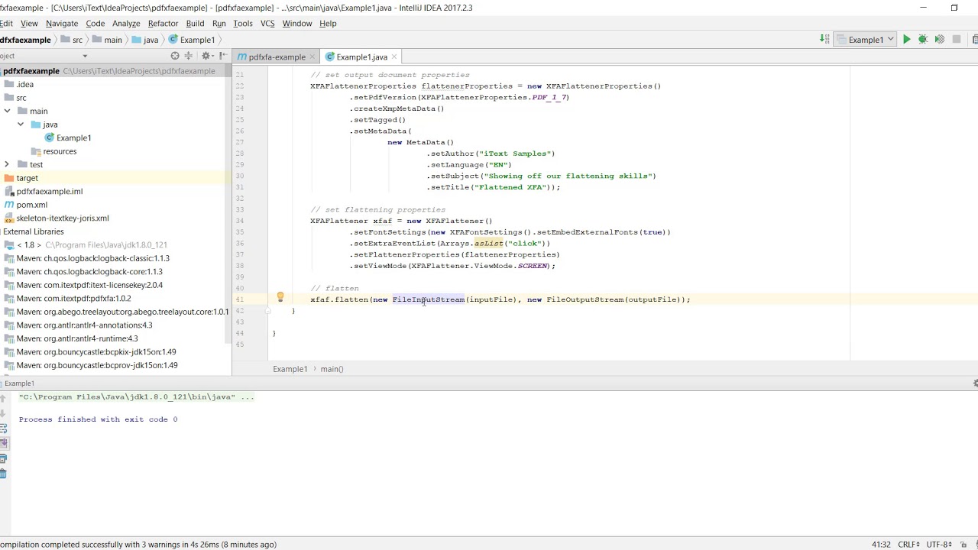
Task: Toggle scroll to end in console
Action: (x=3, y=444)
